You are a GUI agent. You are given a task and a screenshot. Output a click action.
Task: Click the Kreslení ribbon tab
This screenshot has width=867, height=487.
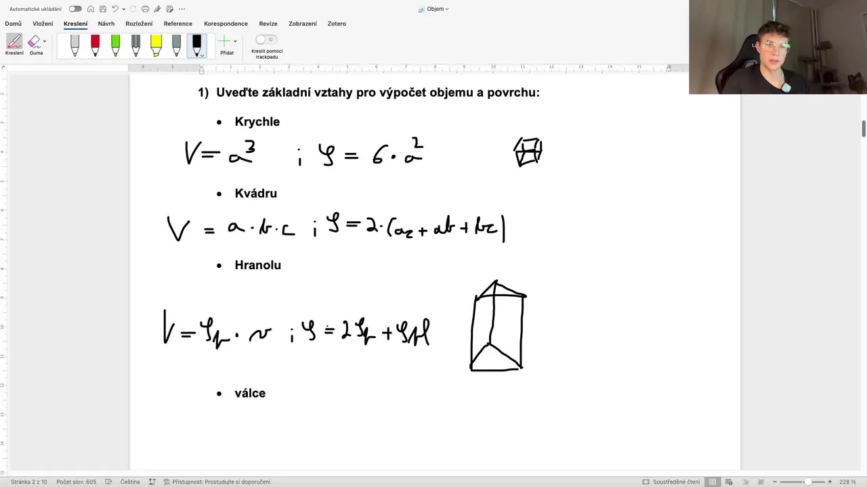pyautogui.click(x=75, y=24)
